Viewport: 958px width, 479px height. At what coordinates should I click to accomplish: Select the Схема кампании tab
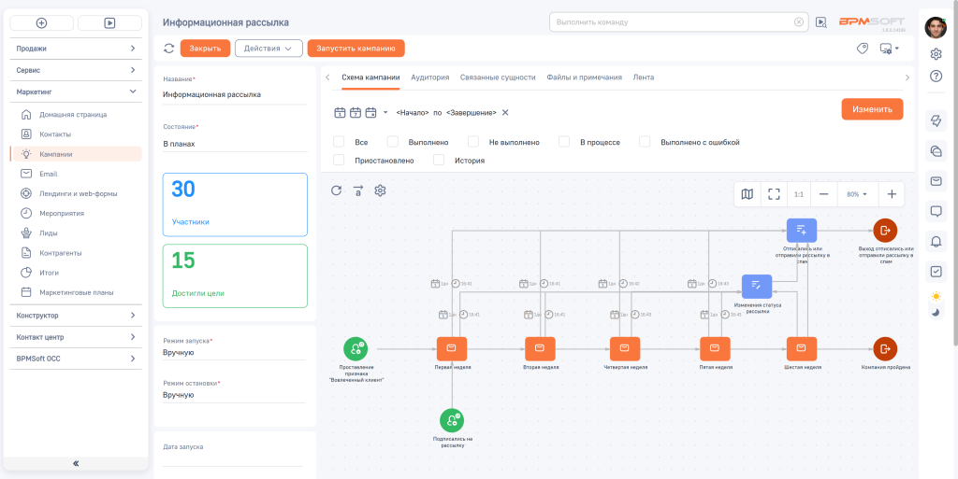370,77
